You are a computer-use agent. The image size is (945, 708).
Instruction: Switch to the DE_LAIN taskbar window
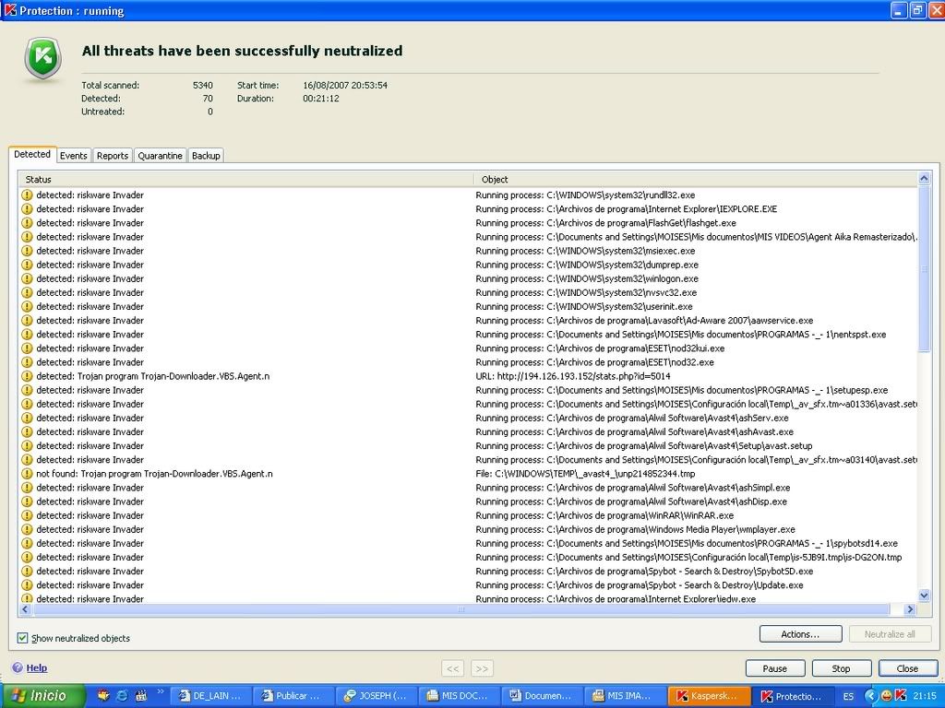pos(210,696)
